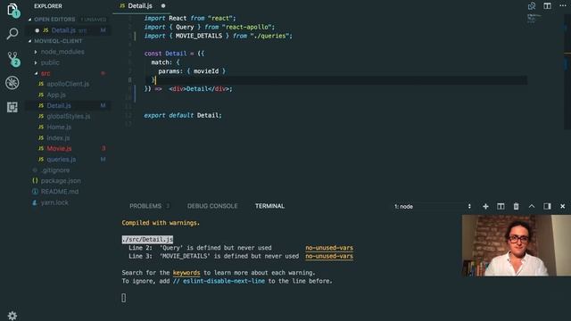Click 'Compiled with warnings.' text
571x321 pixels.
coord(161,223)
